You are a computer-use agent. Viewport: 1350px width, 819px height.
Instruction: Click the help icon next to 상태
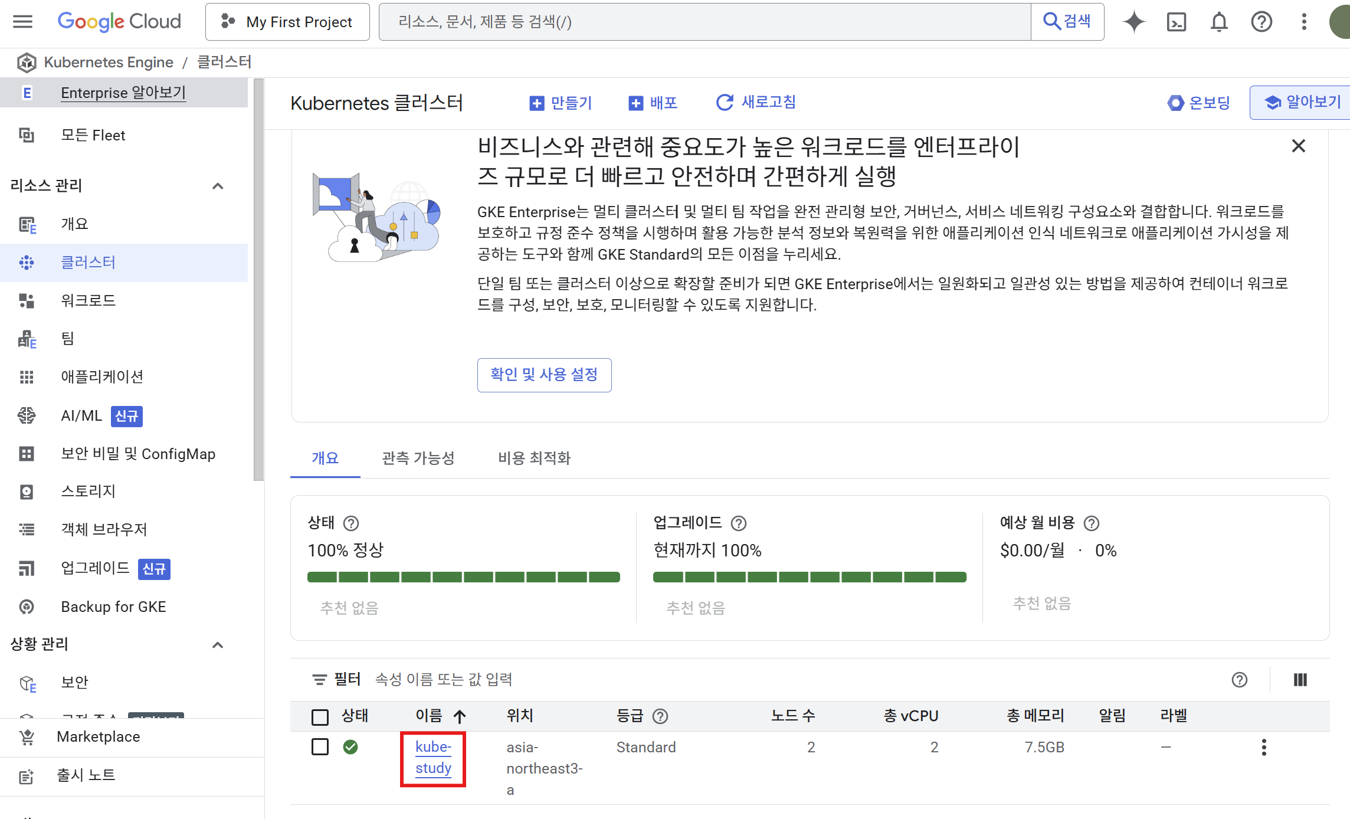pos(351,523)
